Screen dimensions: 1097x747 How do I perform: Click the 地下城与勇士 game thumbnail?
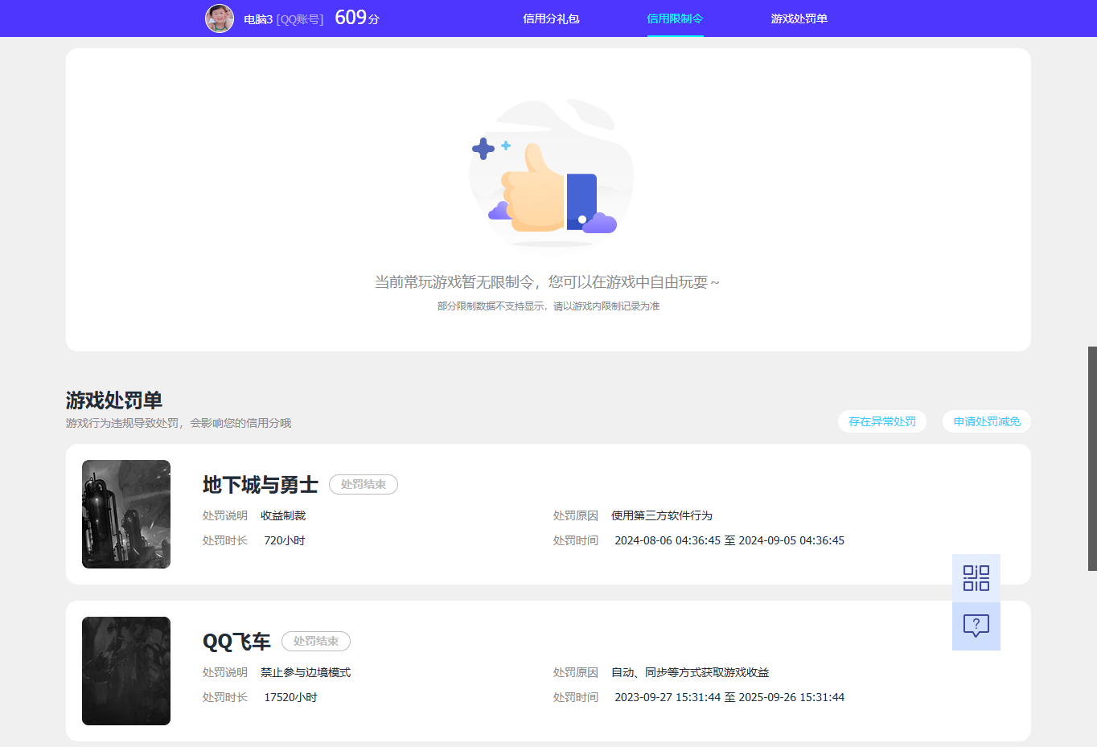(x=126, y=514)
